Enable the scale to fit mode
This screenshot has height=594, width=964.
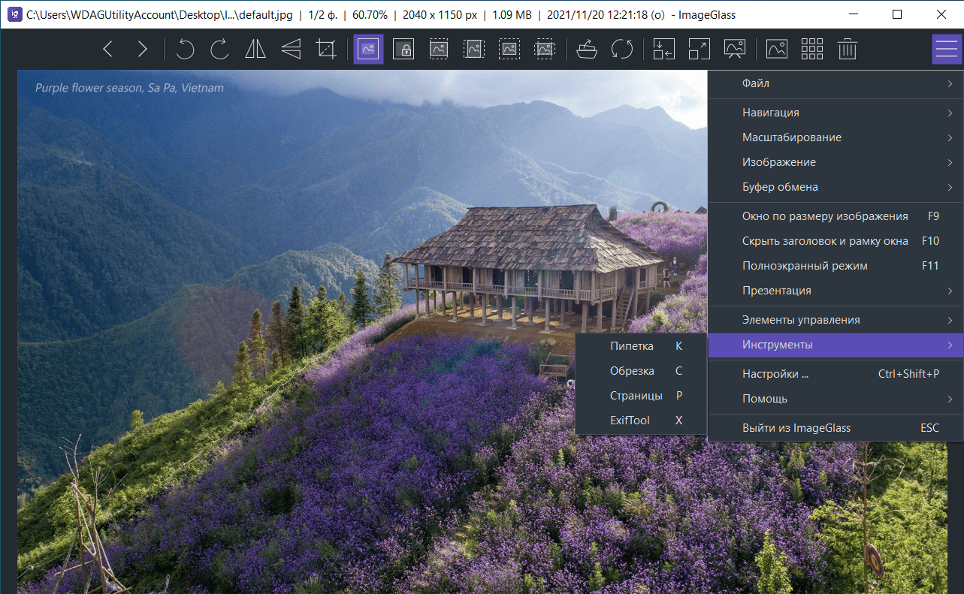click(x=509, y=50)
